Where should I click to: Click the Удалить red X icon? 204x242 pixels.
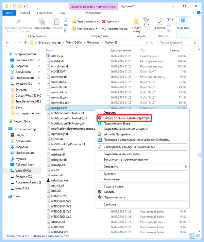pos(104,21)
